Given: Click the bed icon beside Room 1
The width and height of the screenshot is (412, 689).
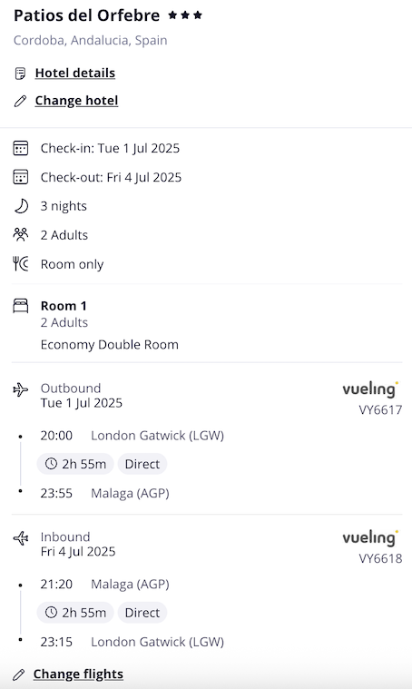Looking at the screenshot, I should coord(21,306).
